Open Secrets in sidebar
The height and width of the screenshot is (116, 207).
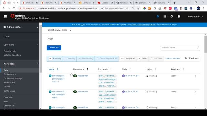(7, 87)
